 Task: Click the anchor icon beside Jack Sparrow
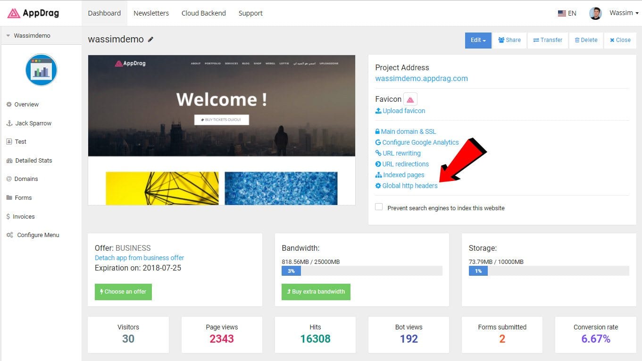point(9,123)
